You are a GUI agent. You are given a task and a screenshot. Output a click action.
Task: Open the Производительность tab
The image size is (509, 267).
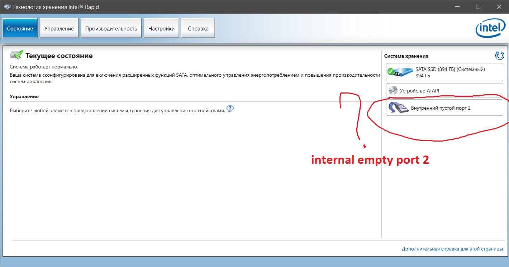(111, 28)
